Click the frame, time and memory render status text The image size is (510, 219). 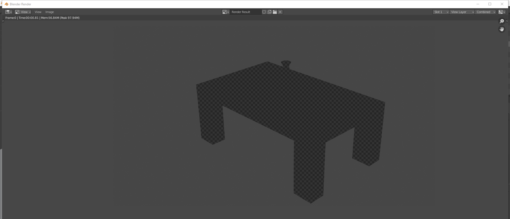pyautogui.click(x=43, y=18)
